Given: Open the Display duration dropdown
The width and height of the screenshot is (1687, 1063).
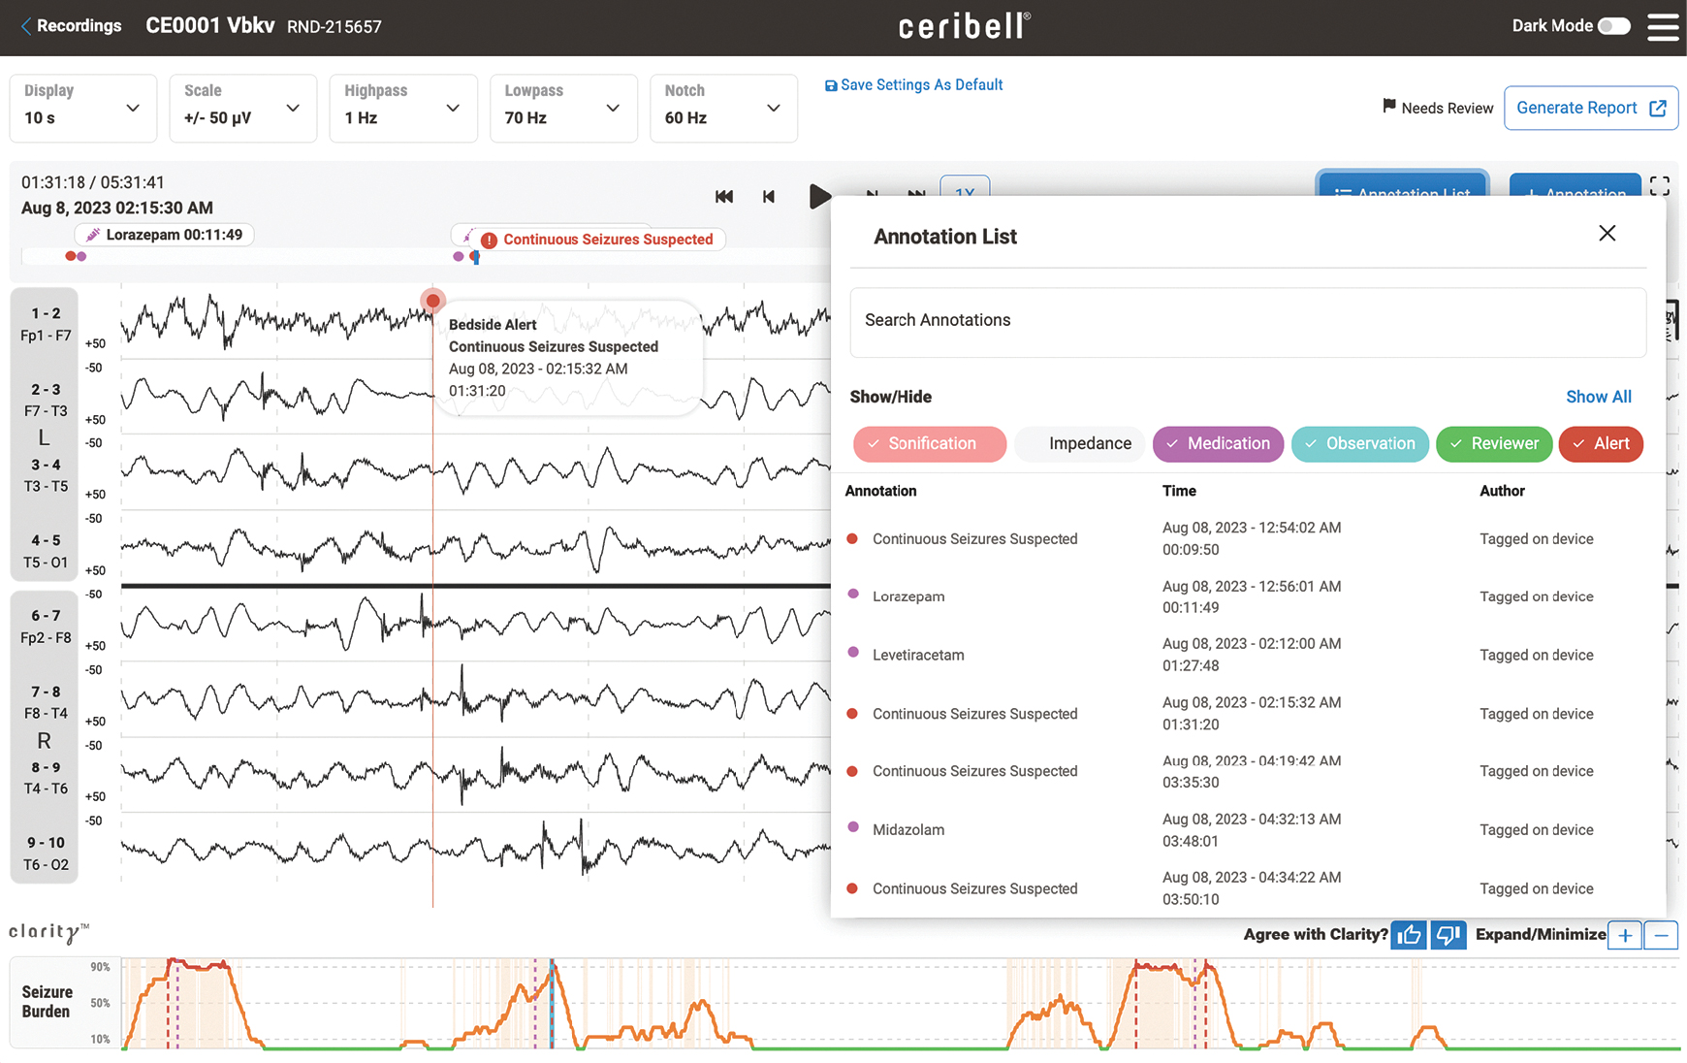Looking at the screenshot, I should tap(82, 109).
